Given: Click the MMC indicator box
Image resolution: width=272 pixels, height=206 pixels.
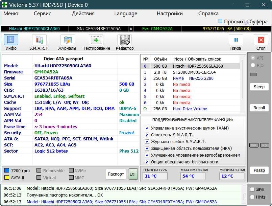Looking at the screenshot, I should click(71, 178).
